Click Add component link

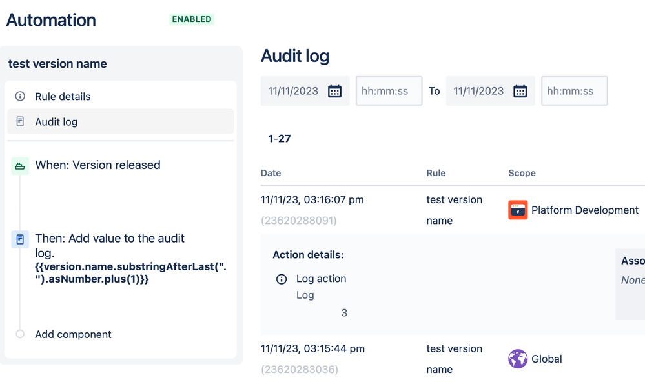pyautogui.click(x=73, y=334)
